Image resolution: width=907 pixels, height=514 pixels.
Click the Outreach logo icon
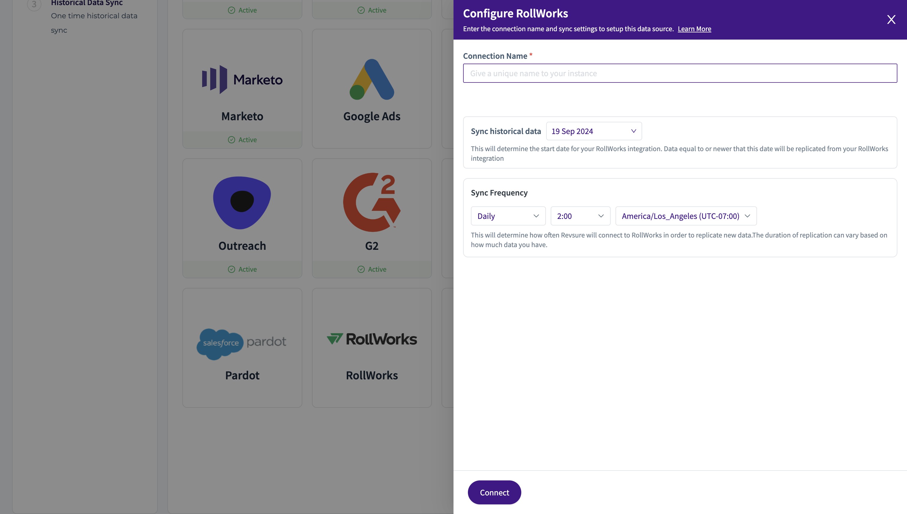[242, 203]
